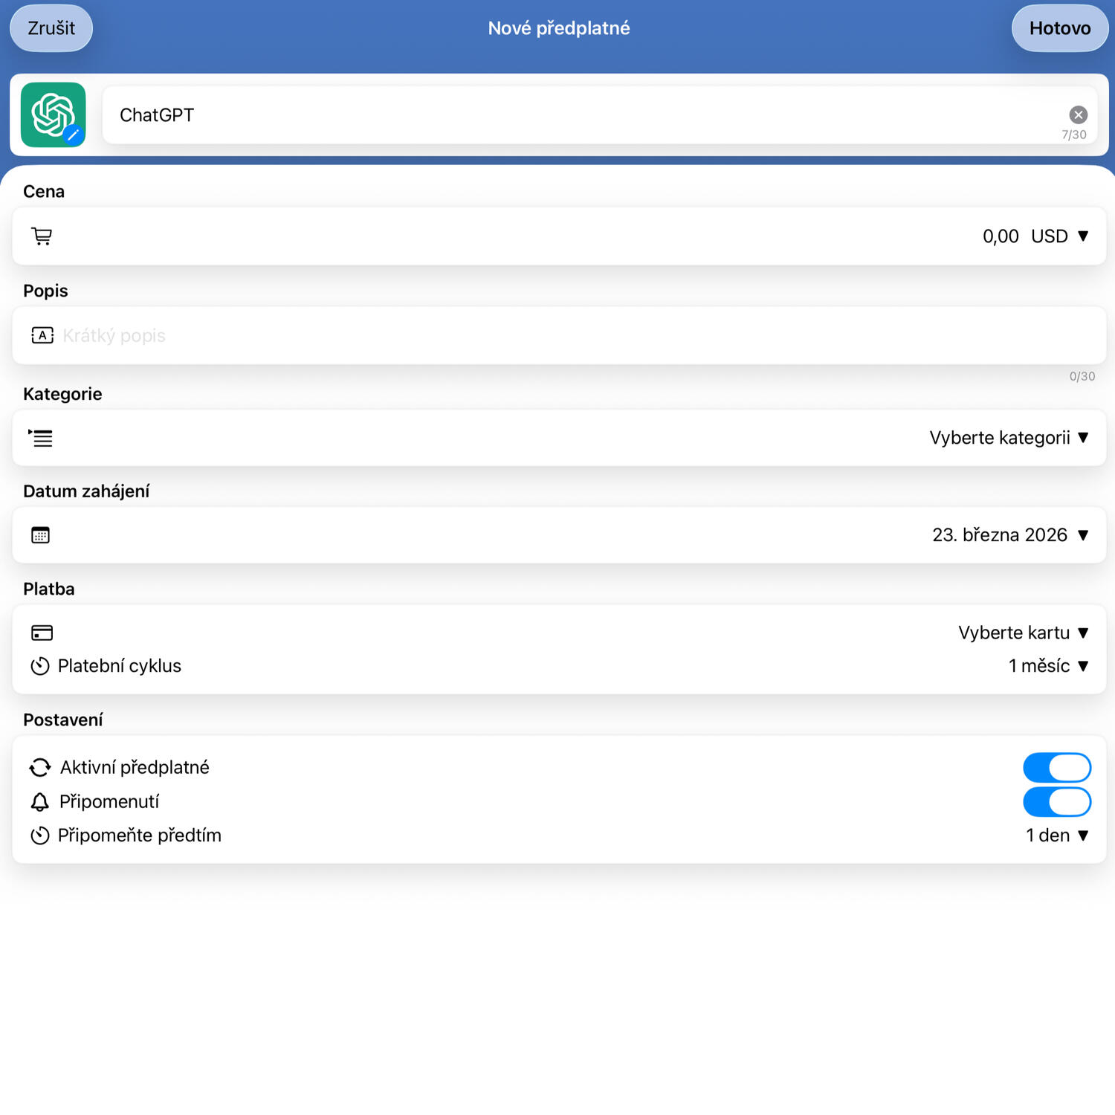Screen dimensions: 1115x1115
Task: Click the text description icon
Action: point(42,335)
